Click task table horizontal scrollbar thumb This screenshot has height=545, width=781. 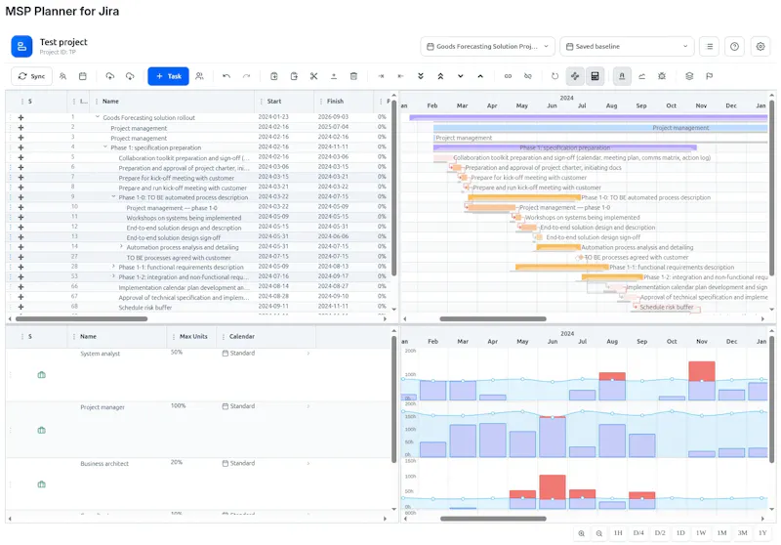[x=81, y=318]
